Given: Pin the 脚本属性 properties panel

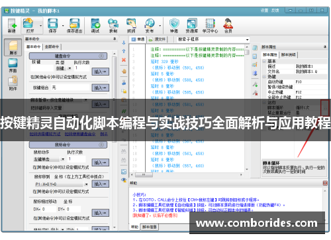Looking at the screenshot, I should 325,46.
